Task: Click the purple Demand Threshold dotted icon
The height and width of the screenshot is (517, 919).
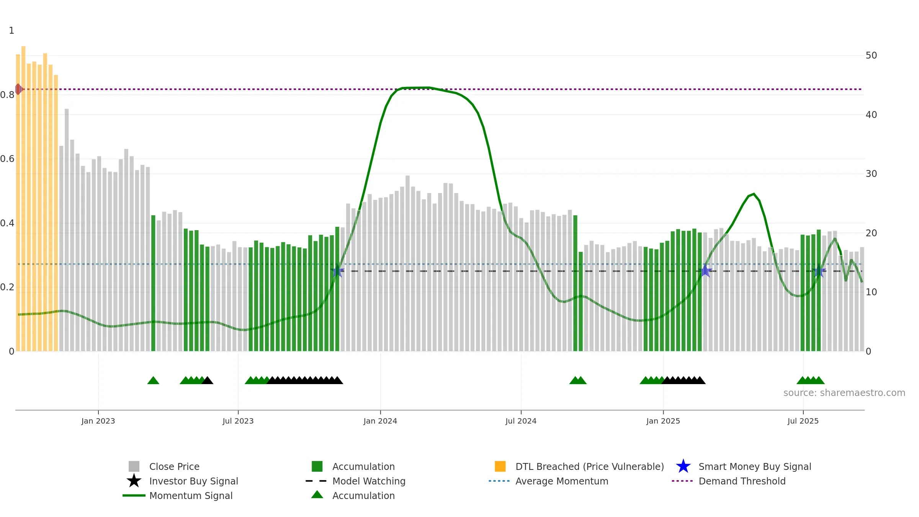Action: coord(682,481)
